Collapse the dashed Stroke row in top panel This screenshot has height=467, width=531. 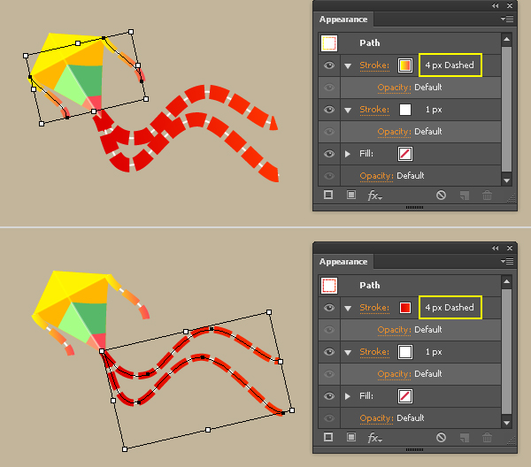click(348, 65)
